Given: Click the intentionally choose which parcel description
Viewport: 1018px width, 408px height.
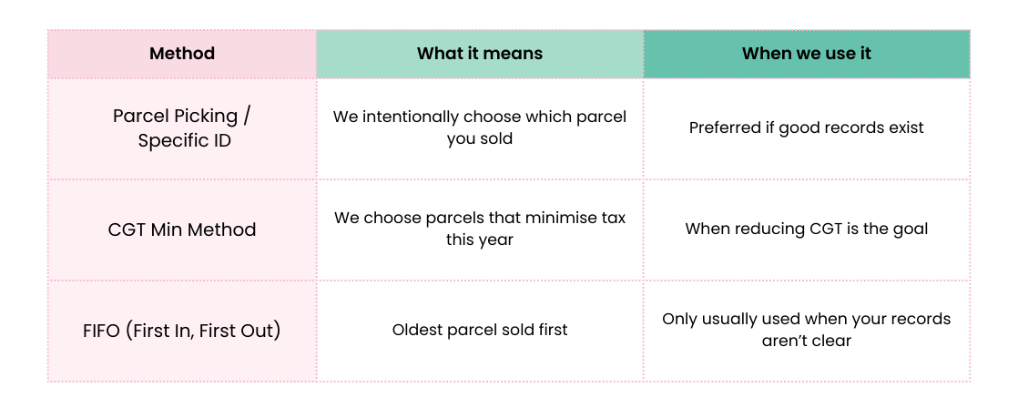Looking at the screenshot, I should pyautogui.click(x=480, y=117).
